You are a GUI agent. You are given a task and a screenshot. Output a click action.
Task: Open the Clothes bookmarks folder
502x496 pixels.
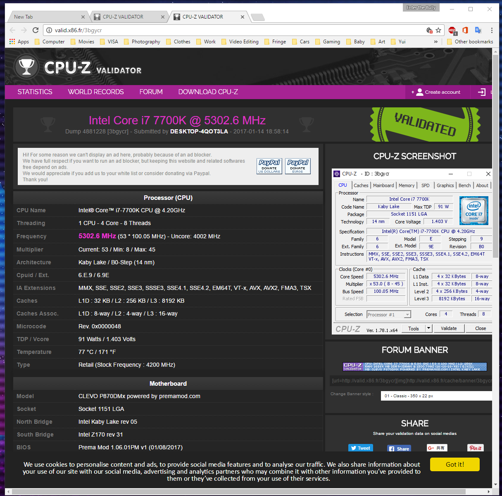(x=178, y=42)
